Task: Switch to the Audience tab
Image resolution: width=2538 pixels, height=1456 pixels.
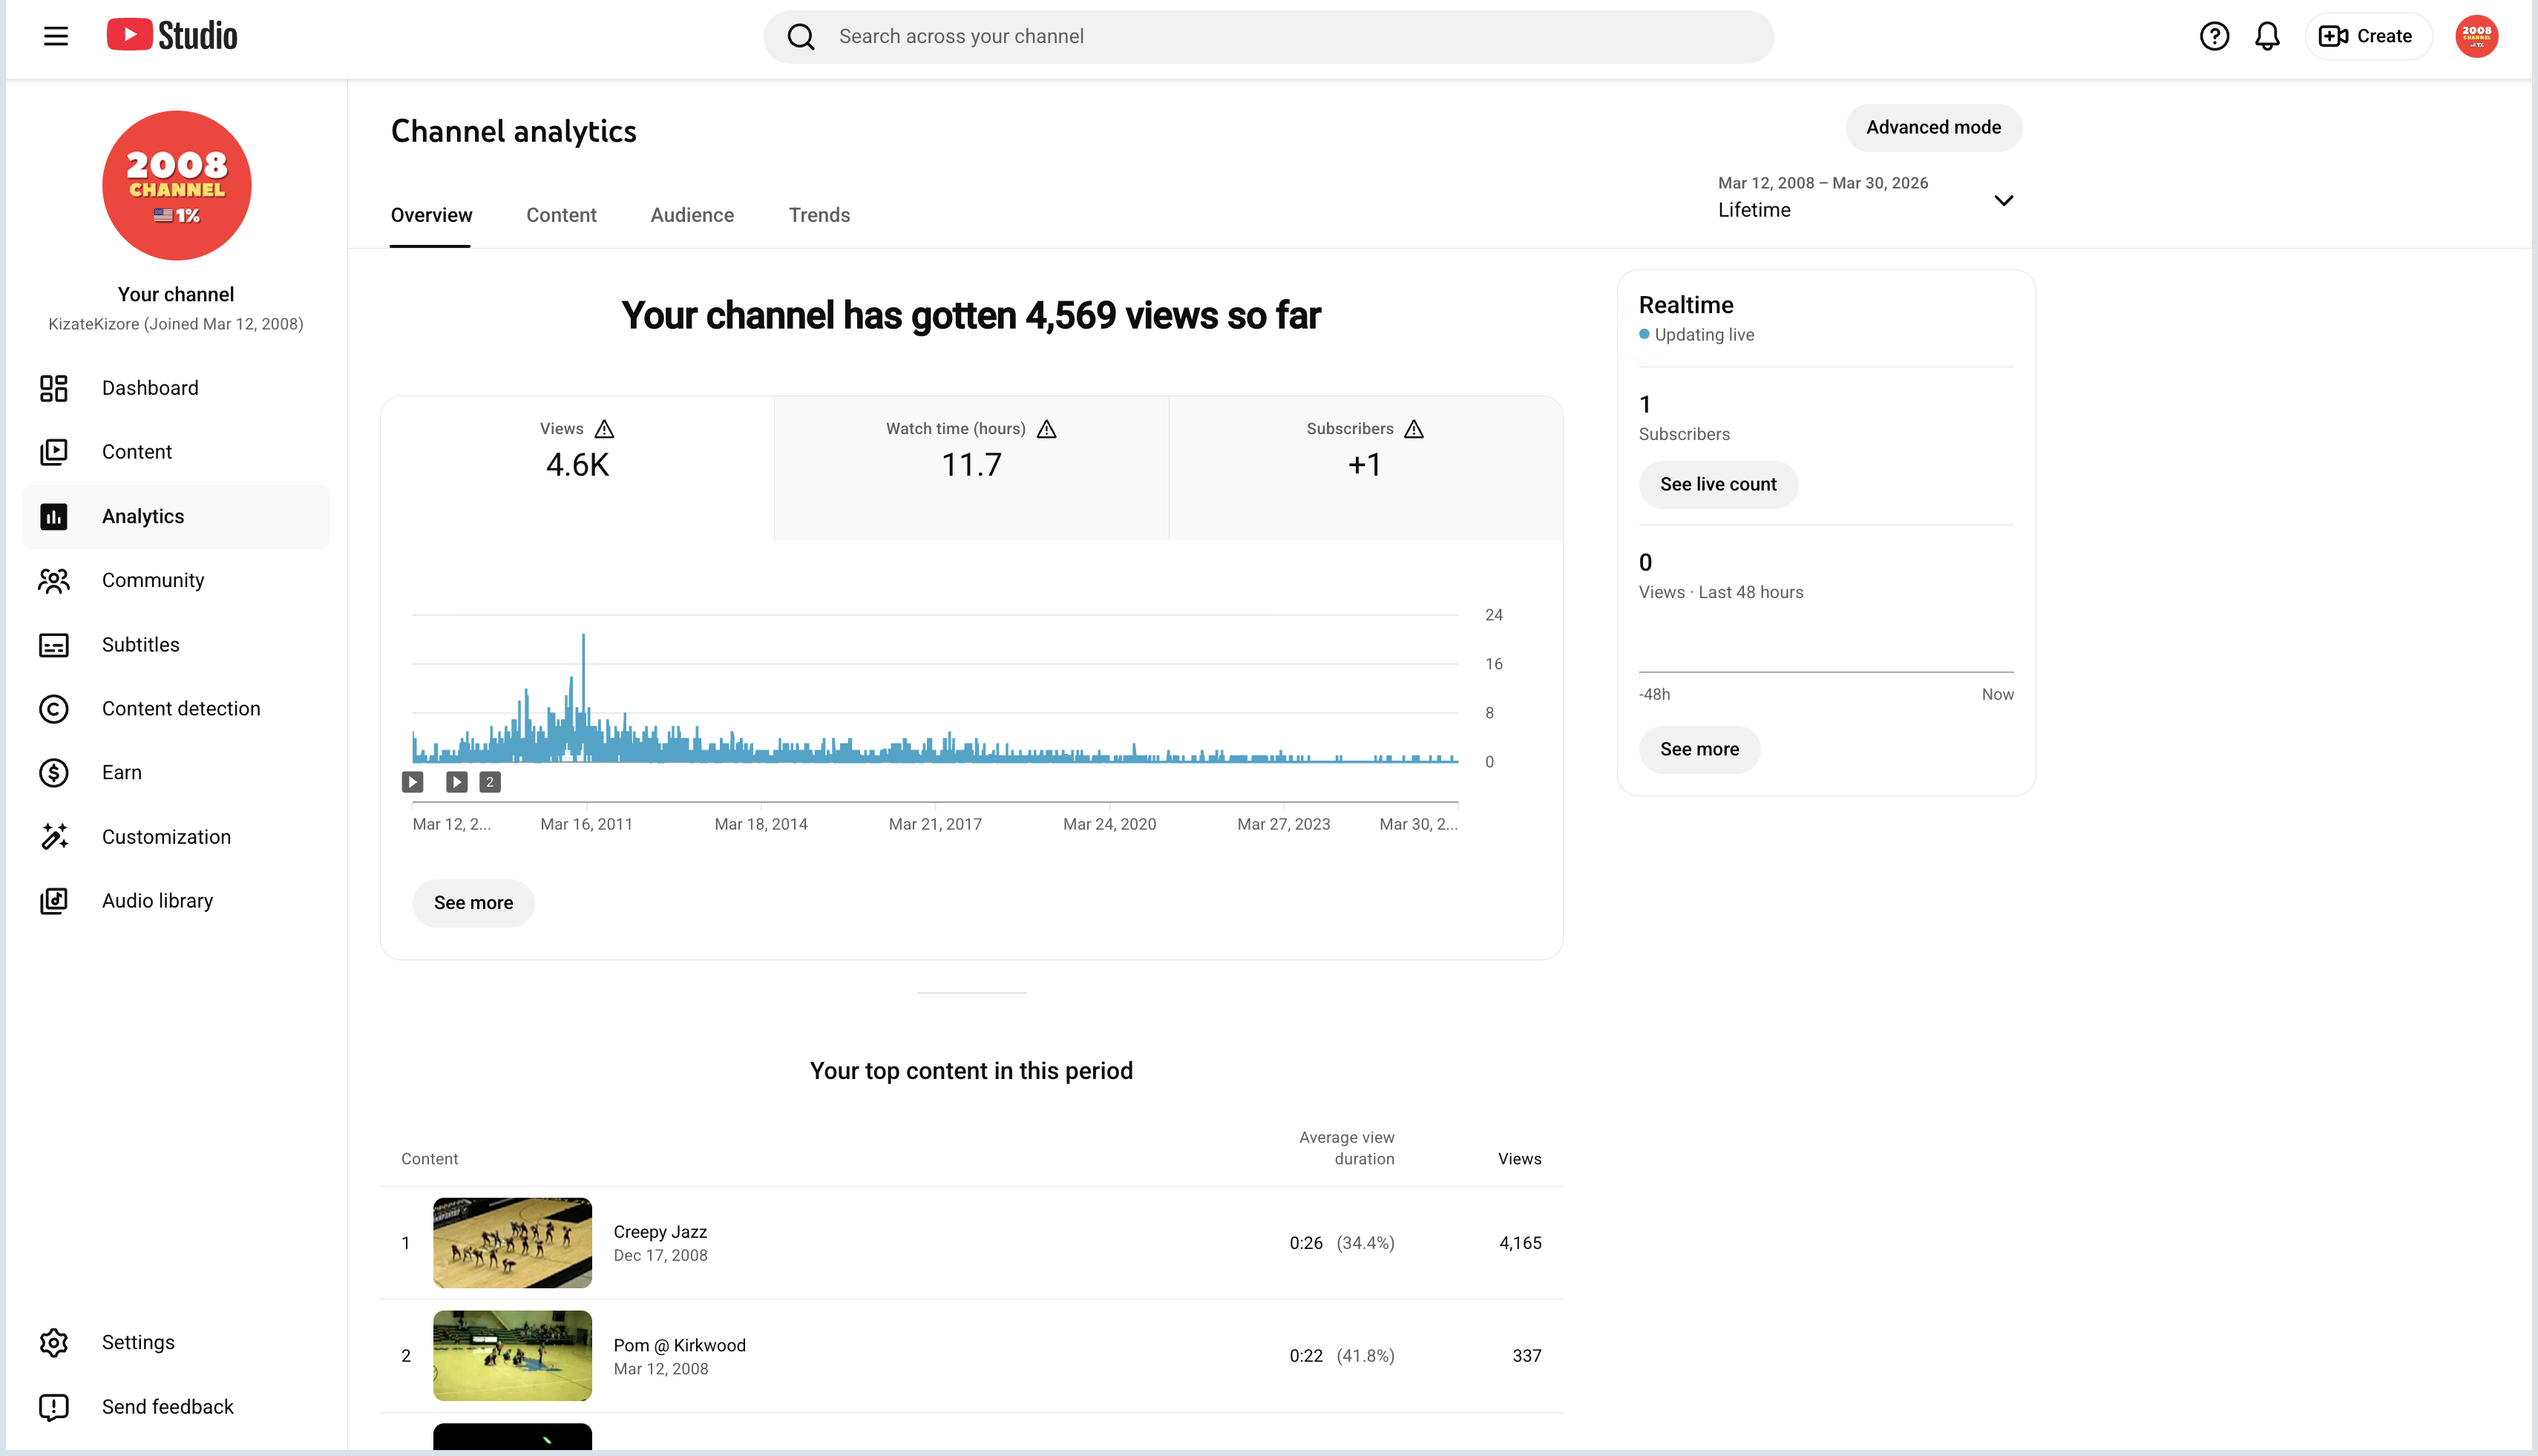Action: 692,215
